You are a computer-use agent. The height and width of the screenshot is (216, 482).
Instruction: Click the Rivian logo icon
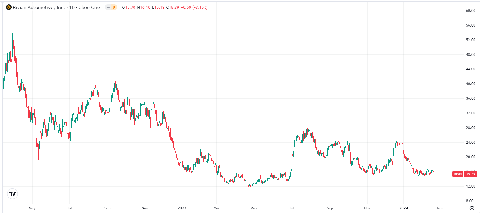tap(9, 7)
